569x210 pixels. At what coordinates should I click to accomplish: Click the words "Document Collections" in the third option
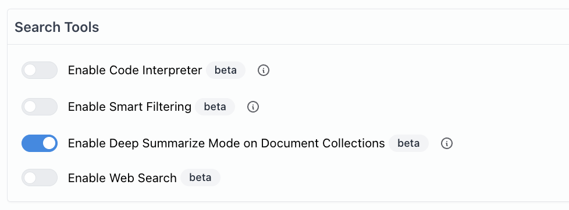tap(322, 143)
